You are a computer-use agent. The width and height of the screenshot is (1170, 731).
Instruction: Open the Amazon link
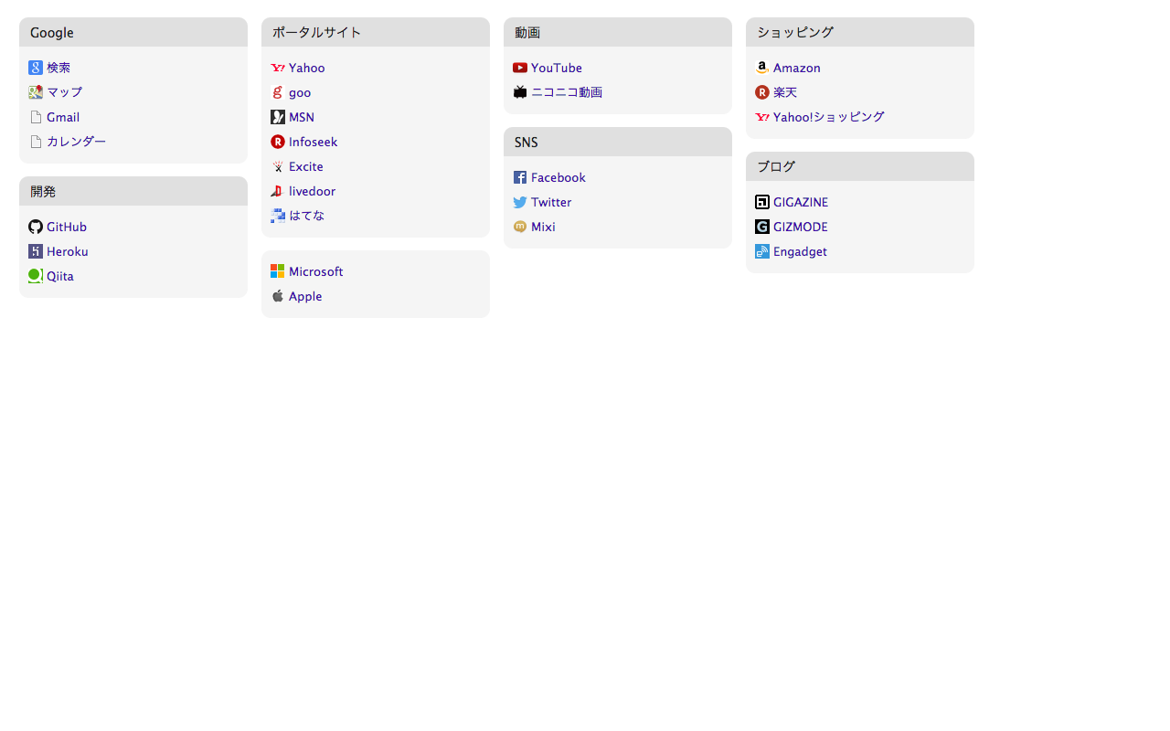coord(797,68)
